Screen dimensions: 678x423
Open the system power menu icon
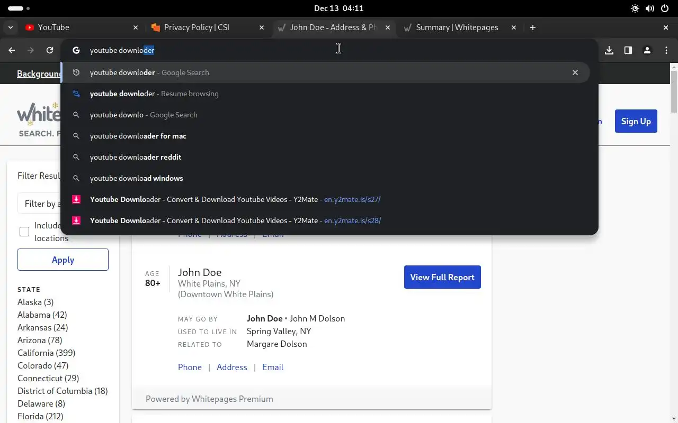(x=665, y=8)
